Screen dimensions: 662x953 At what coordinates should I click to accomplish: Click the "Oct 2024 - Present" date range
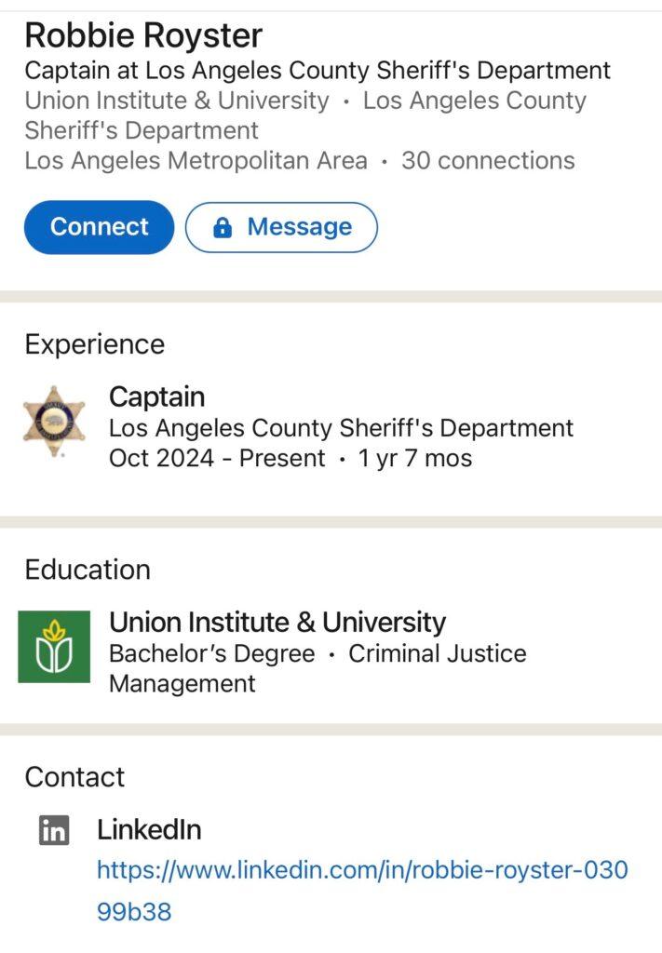point(217,458)
